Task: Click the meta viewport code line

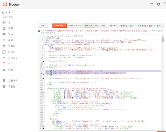Action: 84,48
